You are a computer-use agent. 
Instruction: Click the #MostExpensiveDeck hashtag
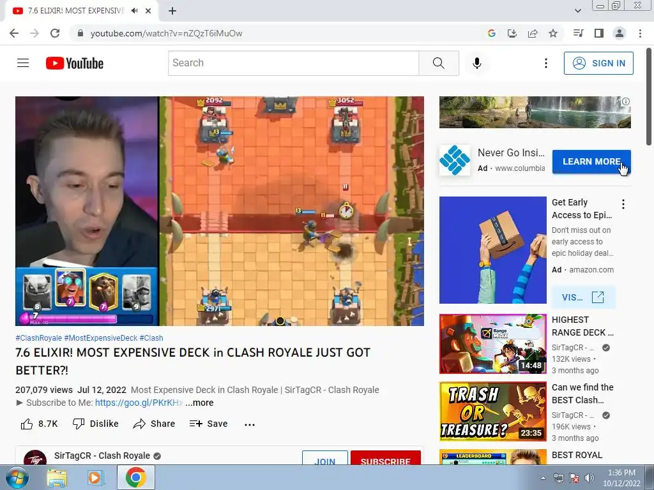tap(100, 338)
